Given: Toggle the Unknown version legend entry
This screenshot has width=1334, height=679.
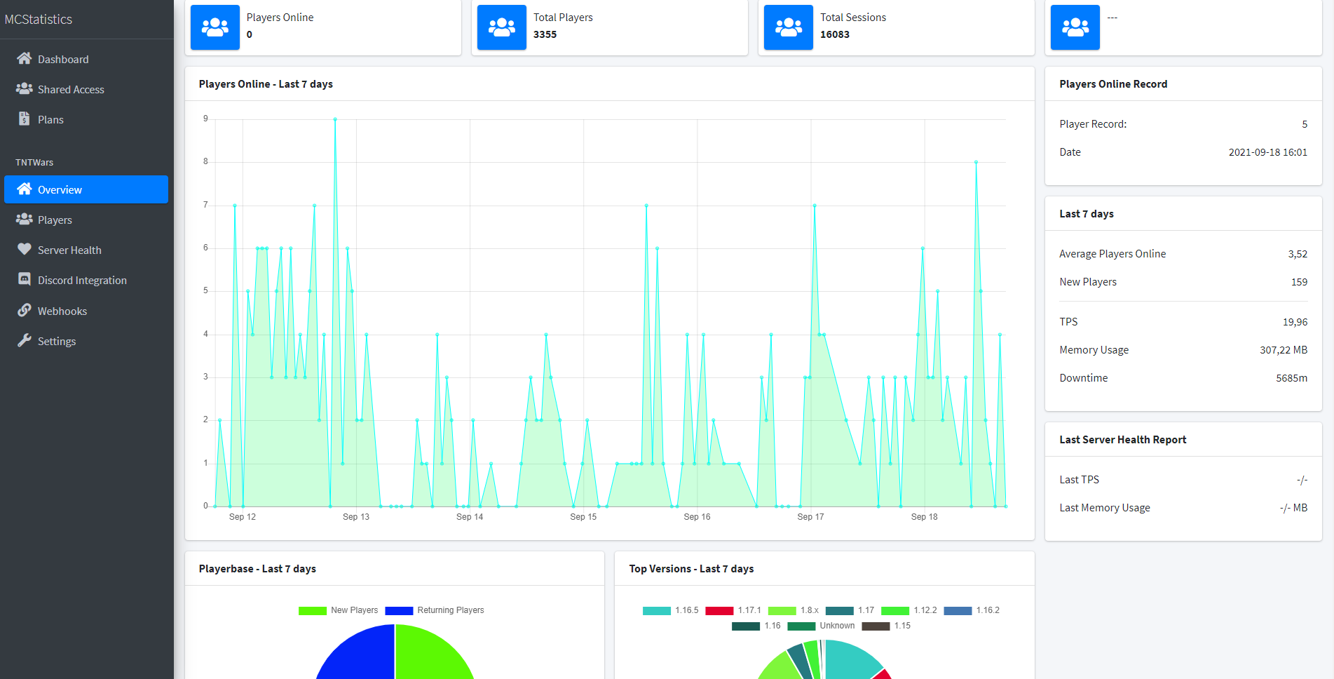Looking at the screenshot, I should 837,626.
